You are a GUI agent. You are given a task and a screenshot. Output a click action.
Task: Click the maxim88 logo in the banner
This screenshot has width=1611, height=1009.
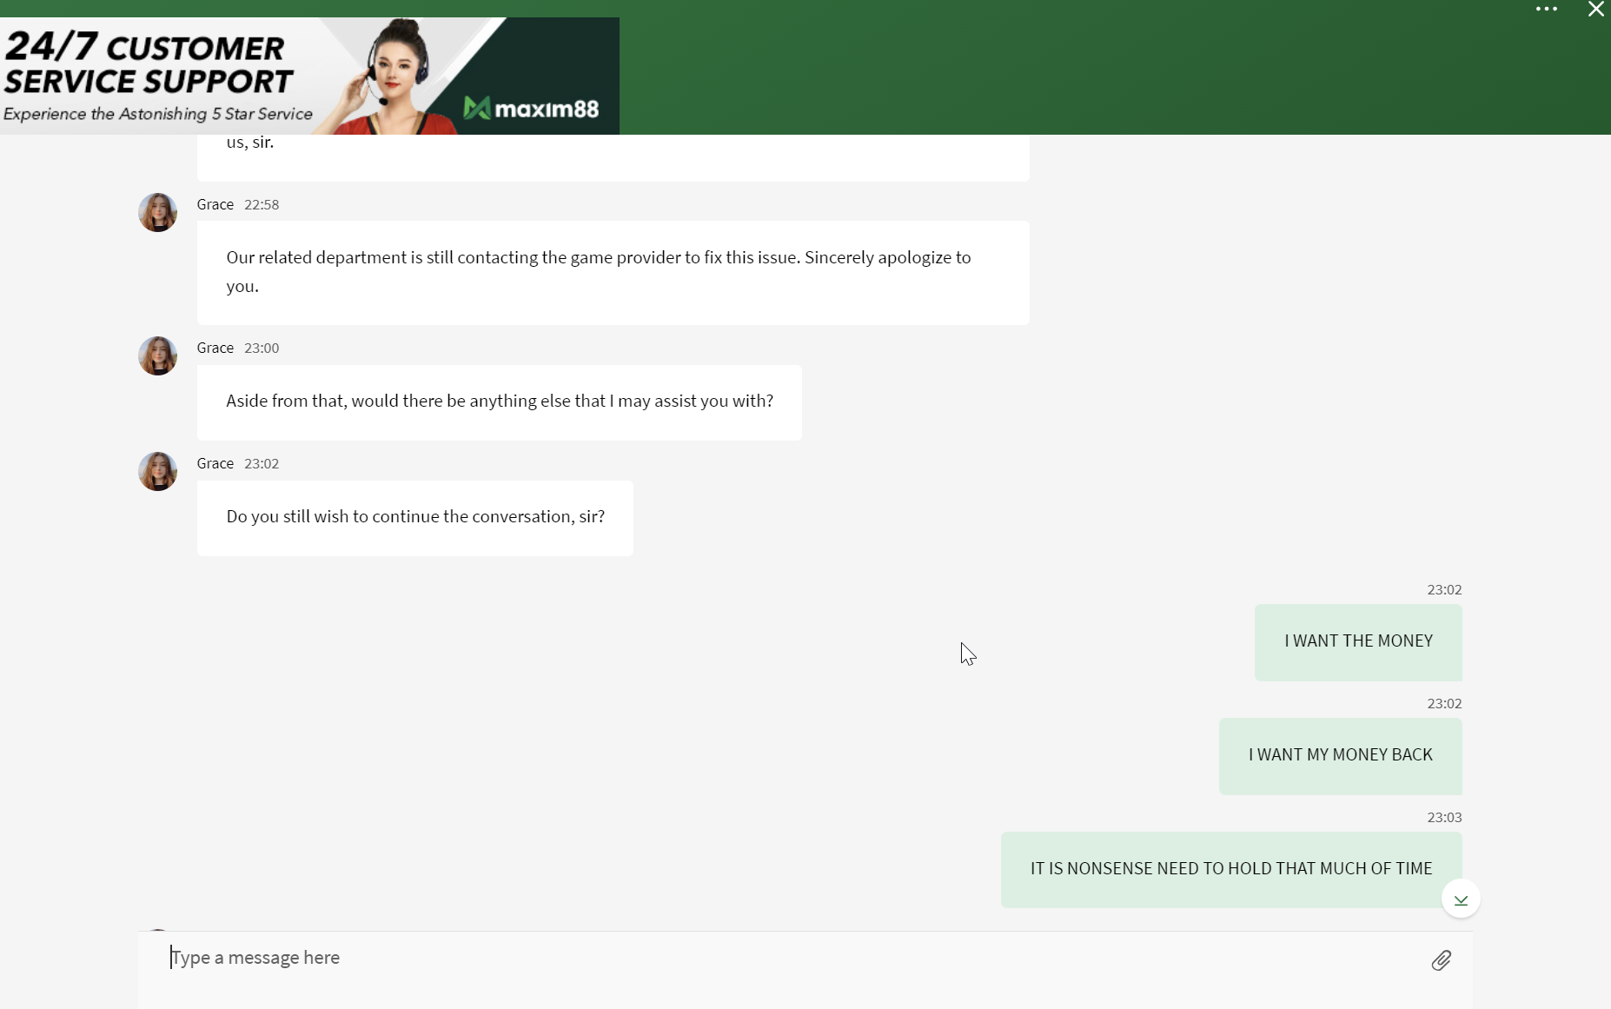pos(531,109)
